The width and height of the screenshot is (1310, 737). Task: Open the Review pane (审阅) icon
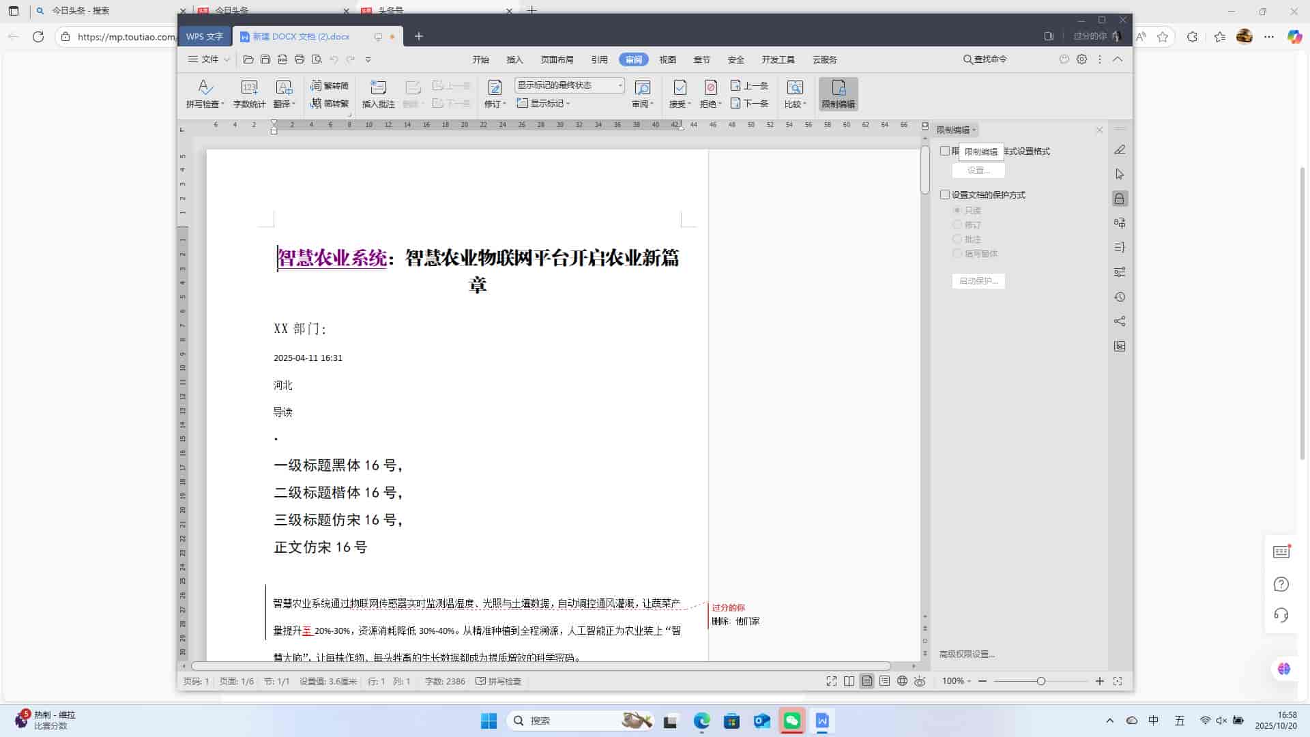642,87
